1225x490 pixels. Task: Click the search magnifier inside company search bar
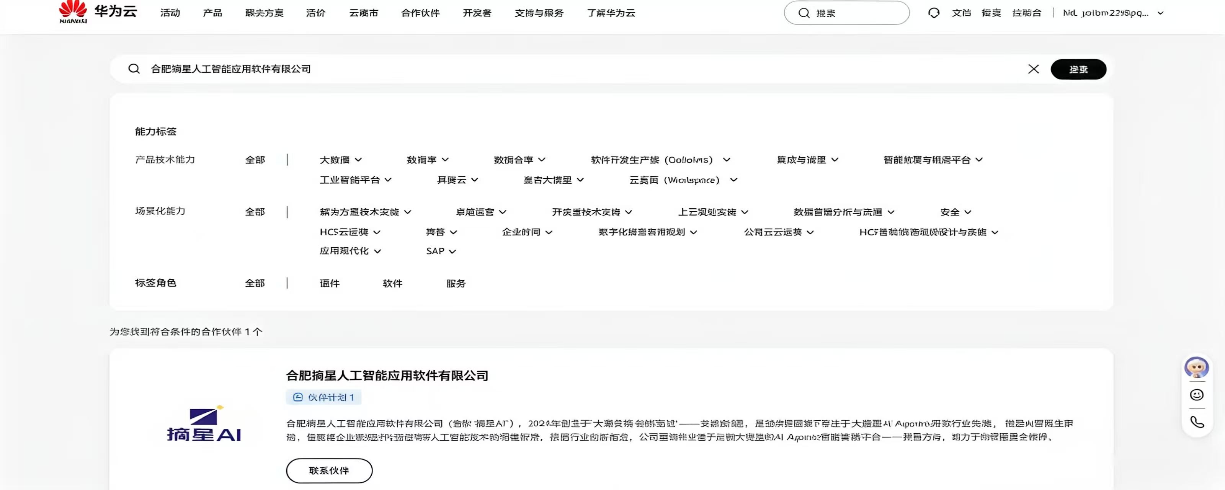134,69
